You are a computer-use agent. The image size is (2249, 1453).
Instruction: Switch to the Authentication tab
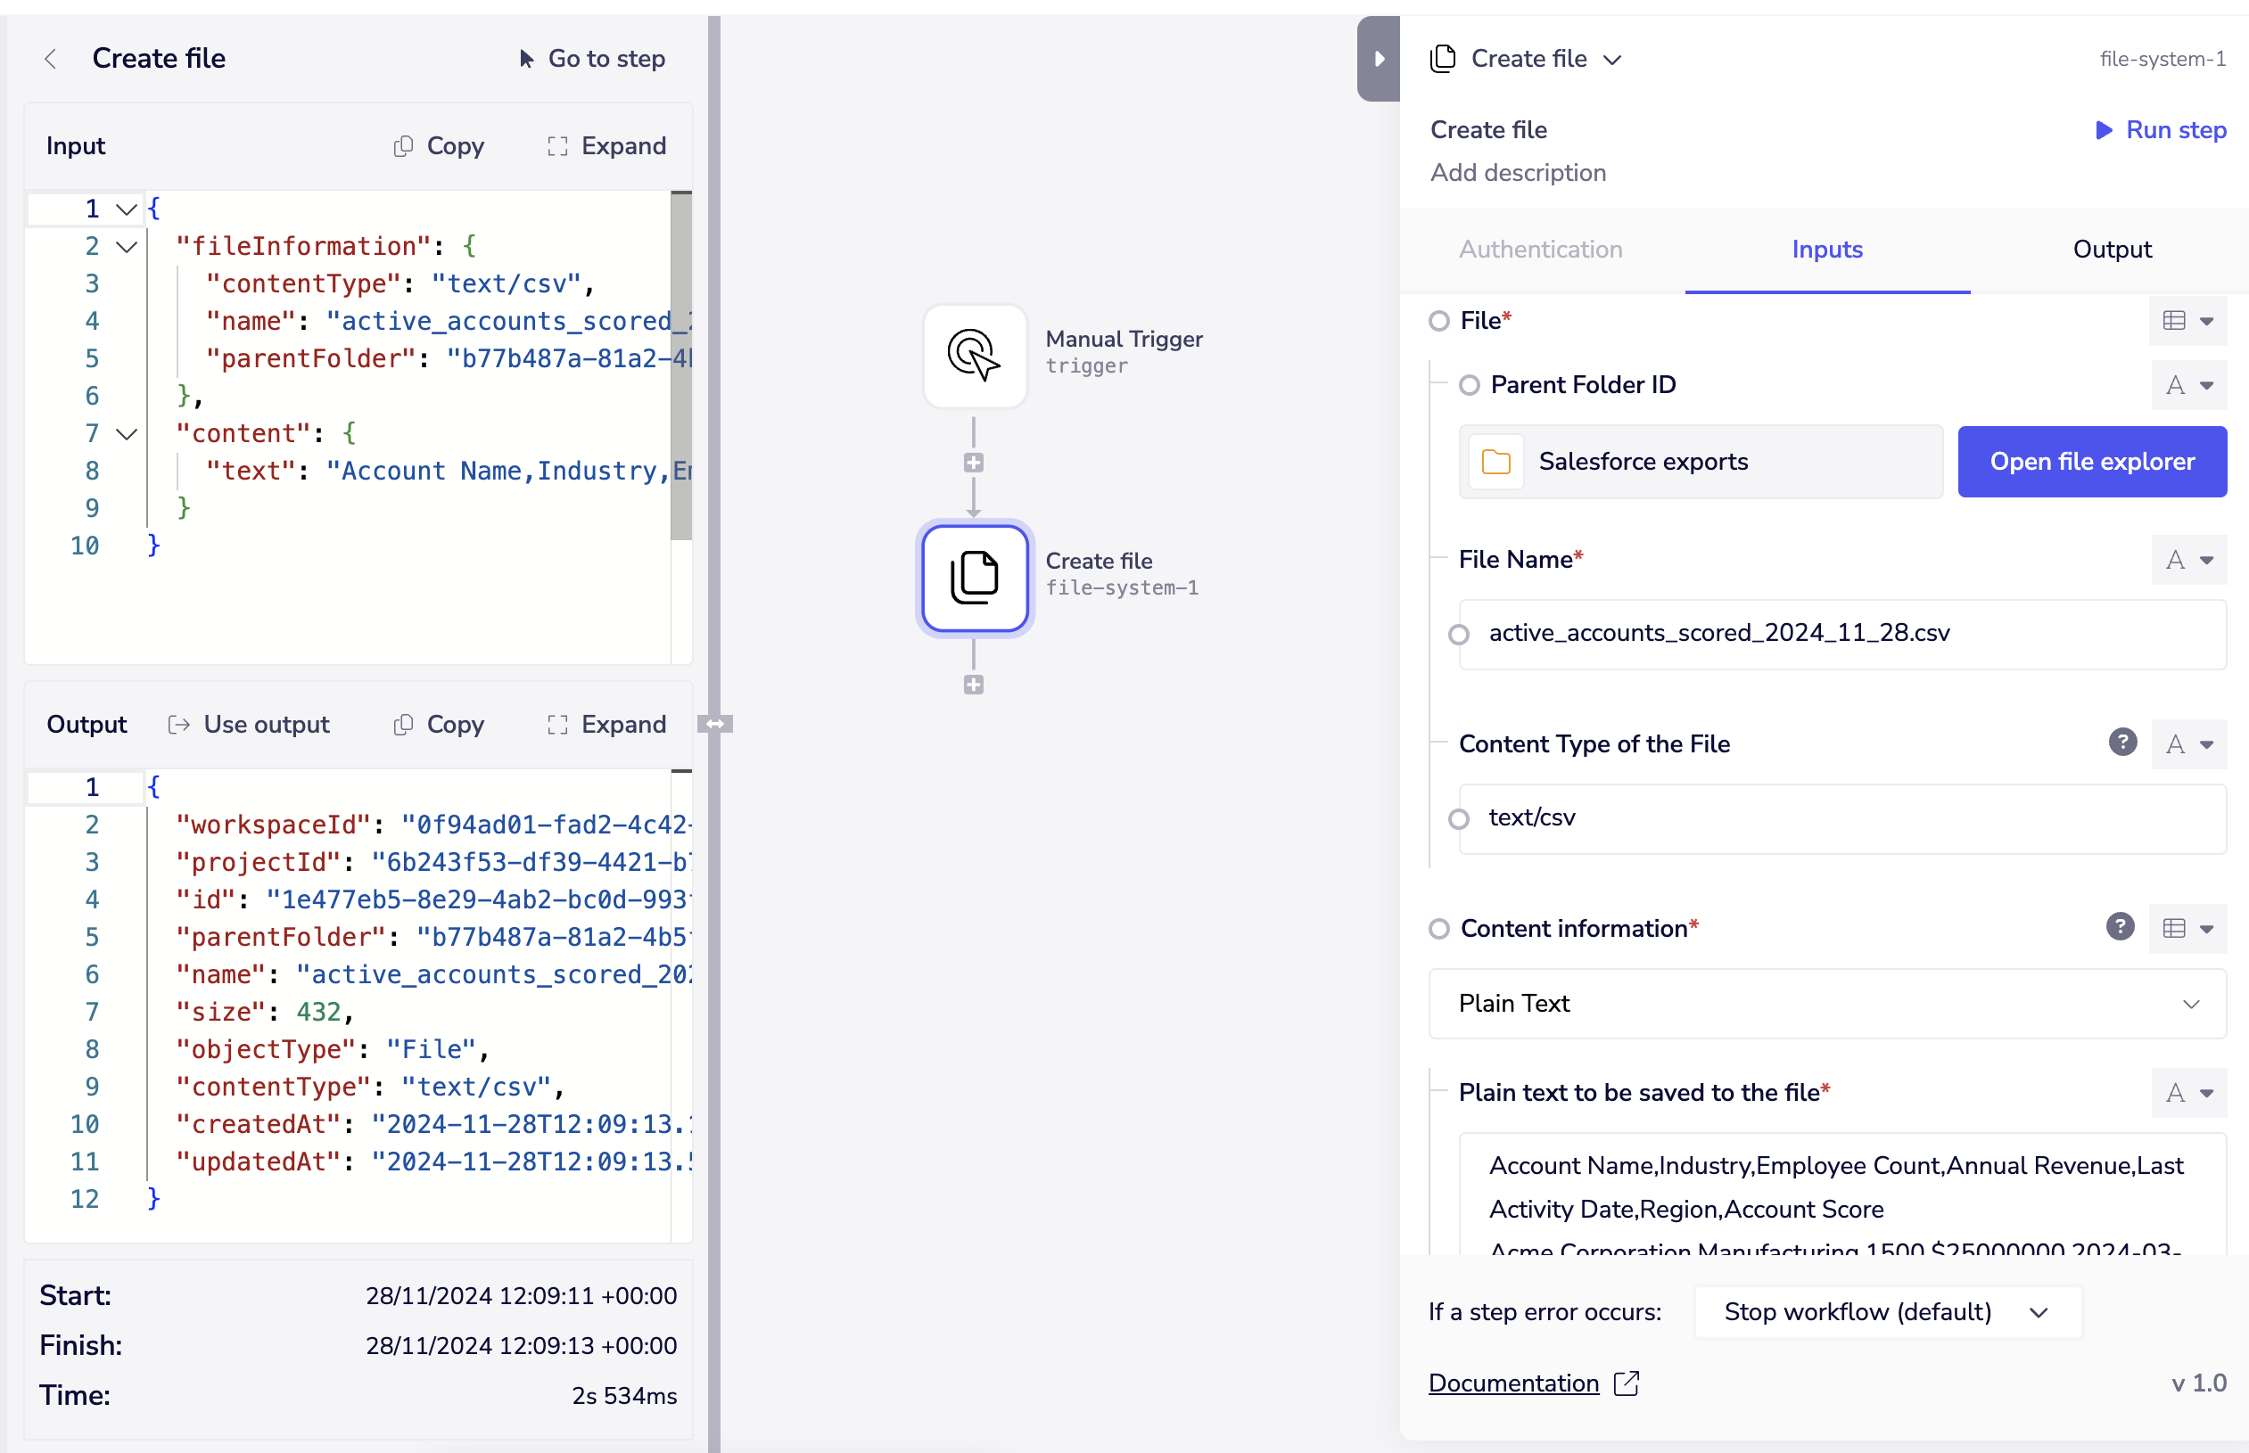coord(1540,249)
